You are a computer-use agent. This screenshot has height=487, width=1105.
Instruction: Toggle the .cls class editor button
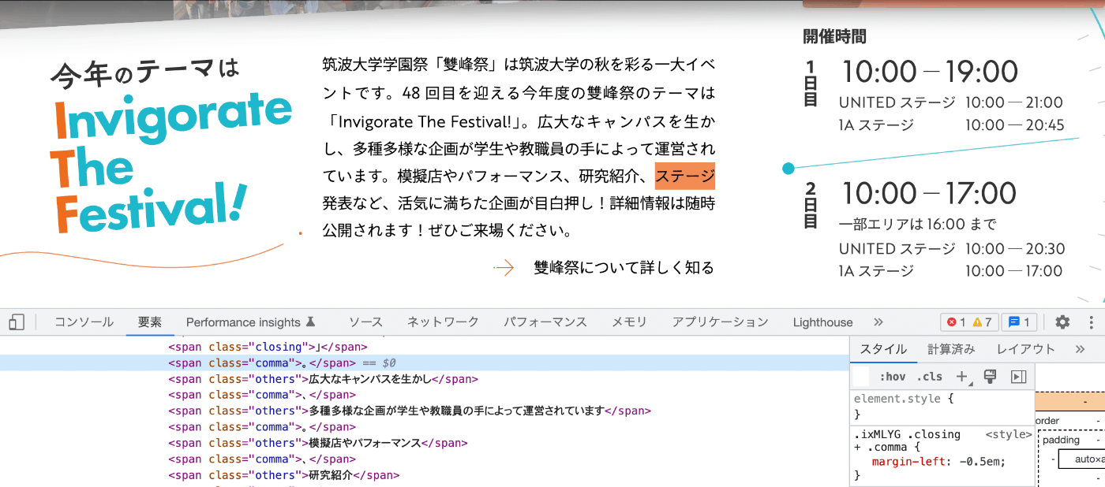pos(929,377)
